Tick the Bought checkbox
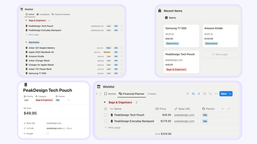257x144 pixels. tap(48, 134)
